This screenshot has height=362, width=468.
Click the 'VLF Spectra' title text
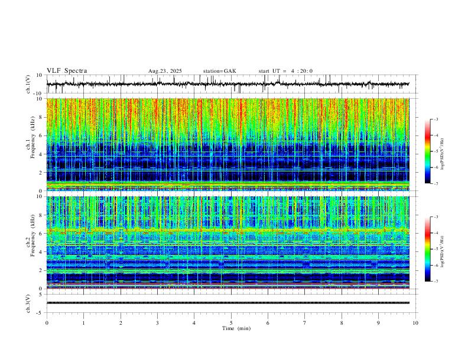pos(67,71)
